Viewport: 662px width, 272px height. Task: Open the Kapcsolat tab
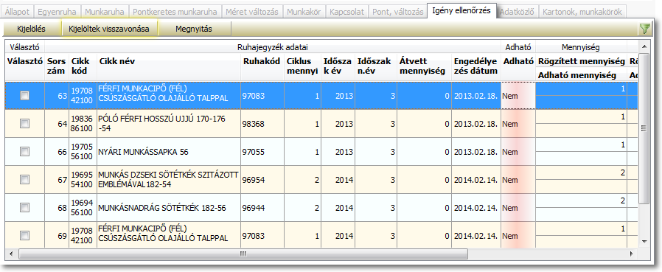pos(347,12)
